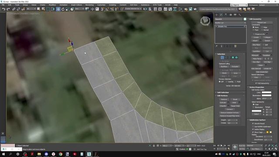Click the Break button in Edit Vertices
This screenshot has height=157, width=279.
point(235,99)
